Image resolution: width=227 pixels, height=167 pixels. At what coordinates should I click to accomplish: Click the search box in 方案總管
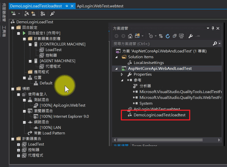click(x=162, y=44)
